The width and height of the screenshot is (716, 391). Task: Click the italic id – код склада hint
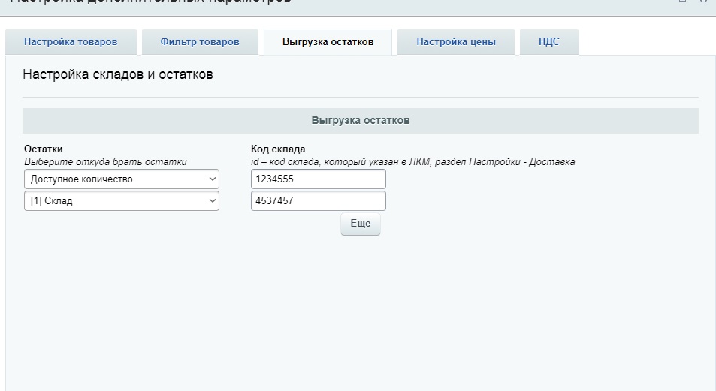click(412, 161)
